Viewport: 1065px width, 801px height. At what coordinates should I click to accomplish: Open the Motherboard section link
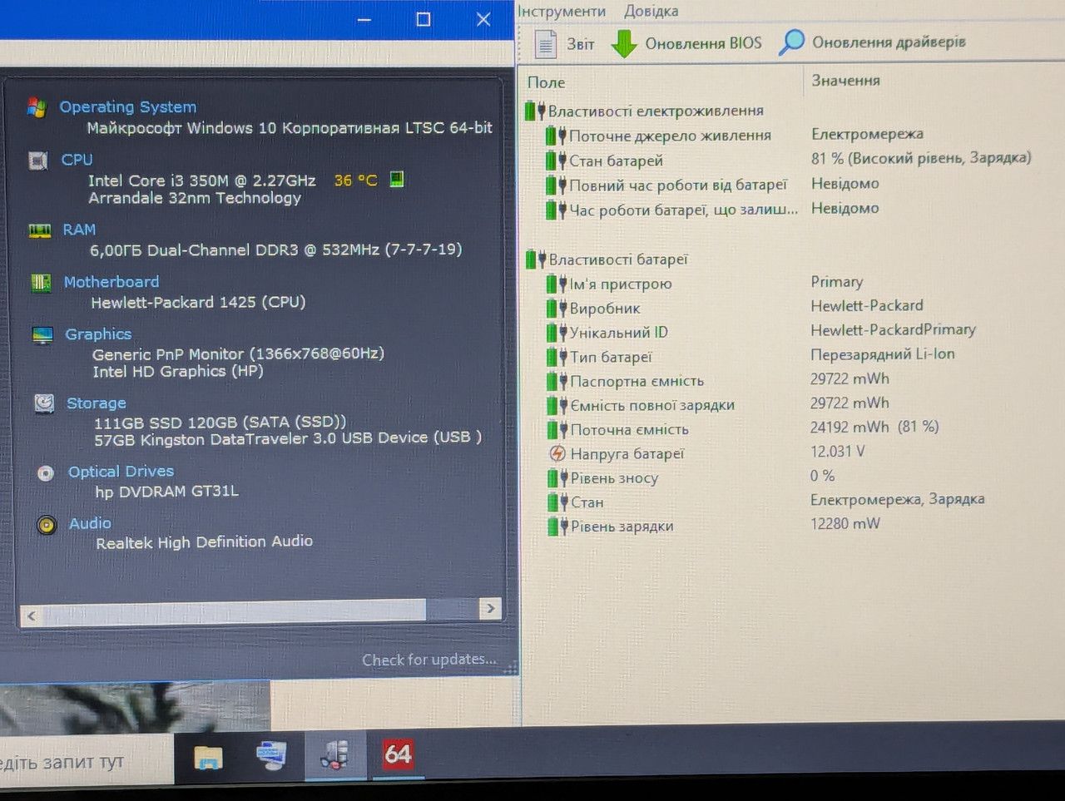tap(111, 282)
